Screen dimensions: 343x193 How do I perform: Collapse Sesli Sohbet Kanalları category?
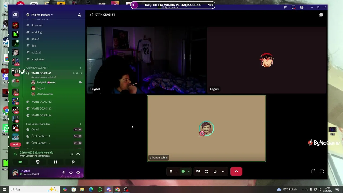pos(39,124)
